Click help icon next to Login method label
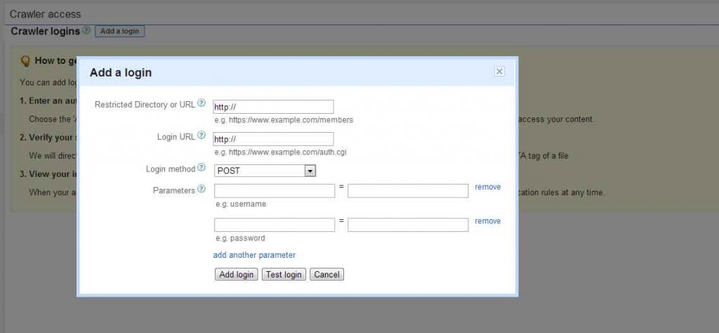This screenshot has height=333, width=719. click(x=202, y=168)
